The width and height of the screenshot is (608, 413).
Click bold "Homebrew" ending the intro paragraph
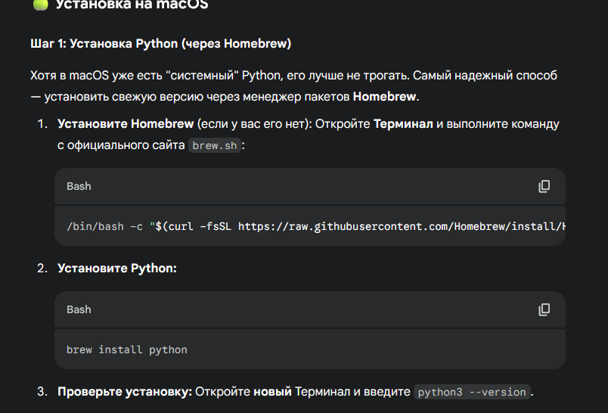point(384,97)
